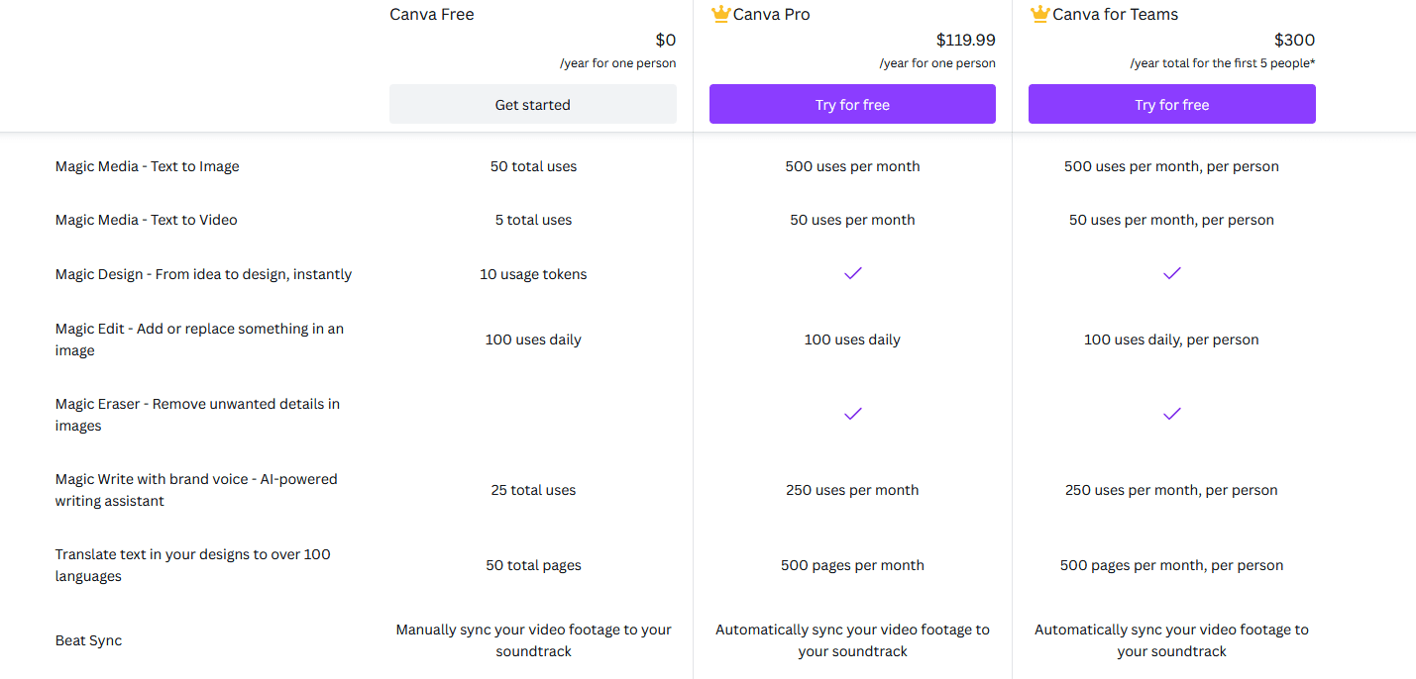Click the Canva Pro plan heading

click(x=770, y=14)
